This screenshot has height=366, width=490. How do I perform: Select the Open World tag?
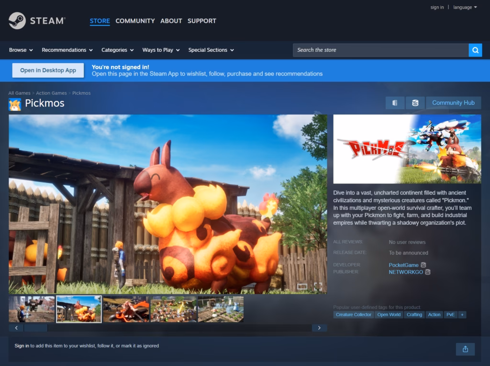pos(389,315)
